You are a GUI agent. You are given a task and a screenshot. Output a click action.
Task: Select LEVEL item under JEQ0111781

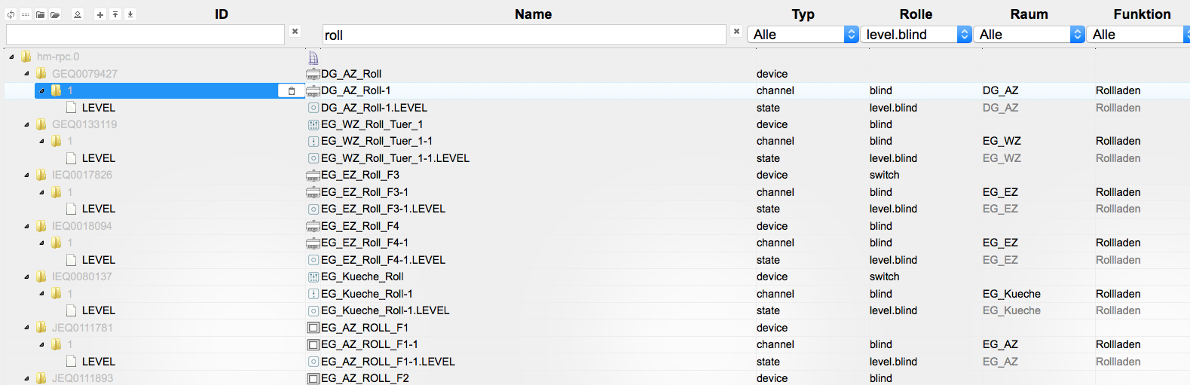click(98, 362)
